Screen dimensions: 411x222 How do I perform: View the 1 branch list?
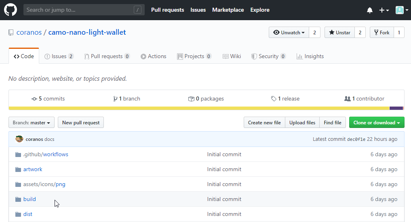pos(126,99)
